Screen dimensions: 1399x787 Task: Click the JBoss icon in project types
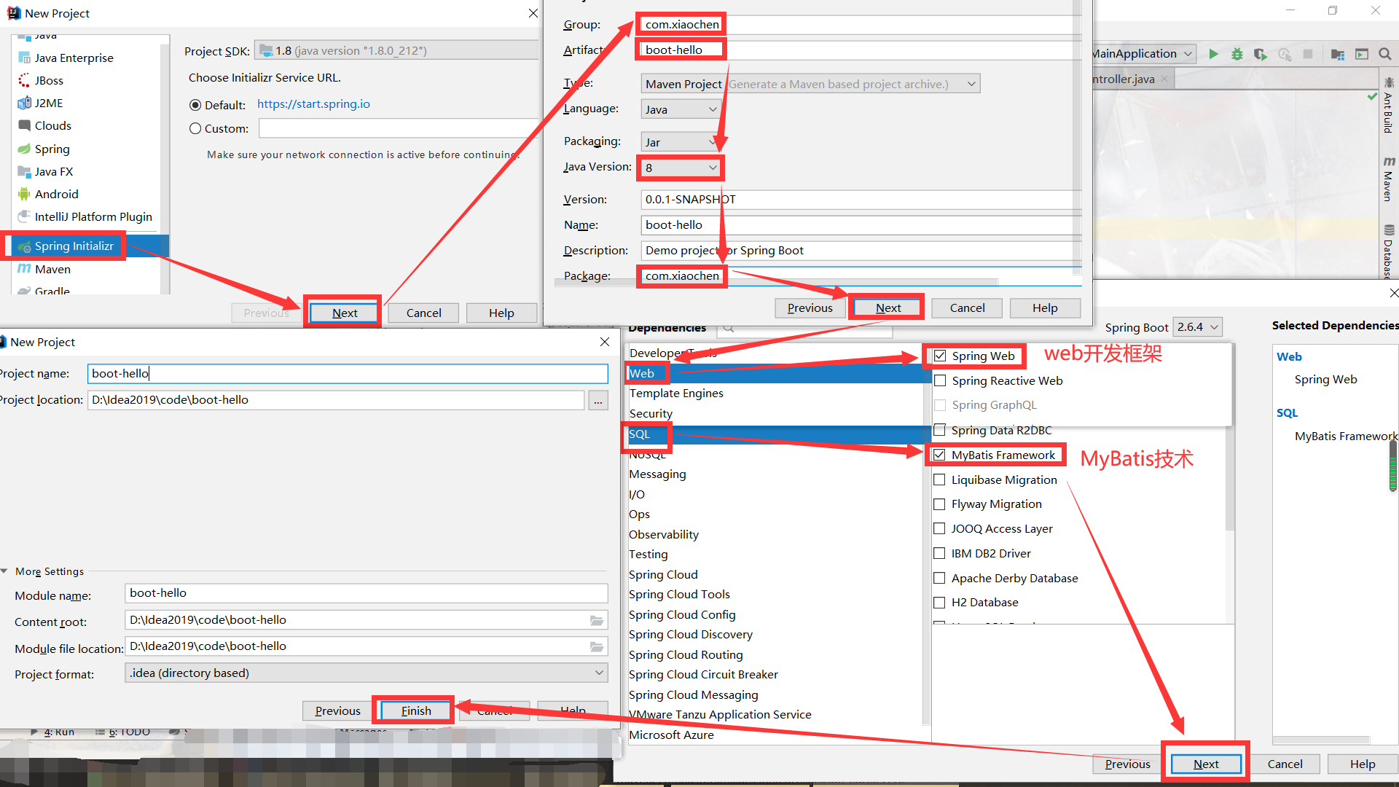point(24,81)
